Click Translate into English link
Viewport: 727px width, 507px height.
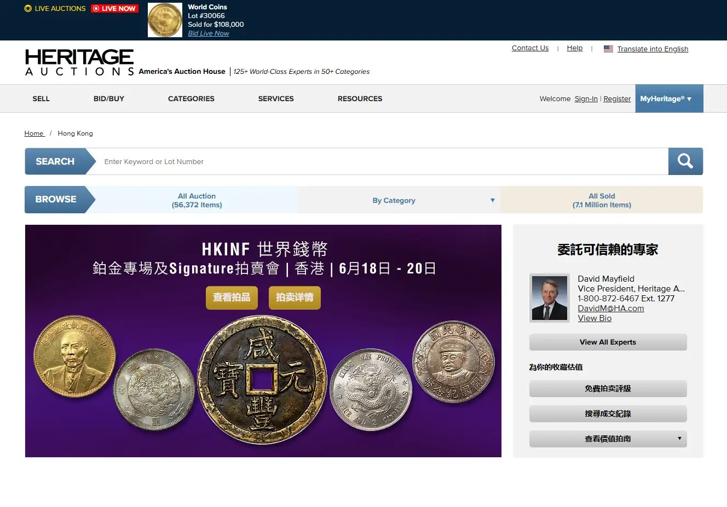653,49
